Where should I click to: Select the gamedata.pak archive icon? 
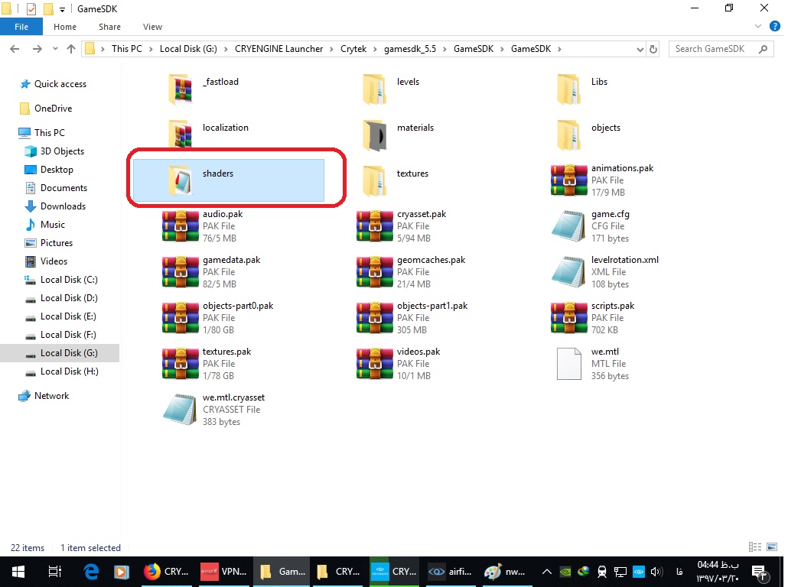coord(181,271)
